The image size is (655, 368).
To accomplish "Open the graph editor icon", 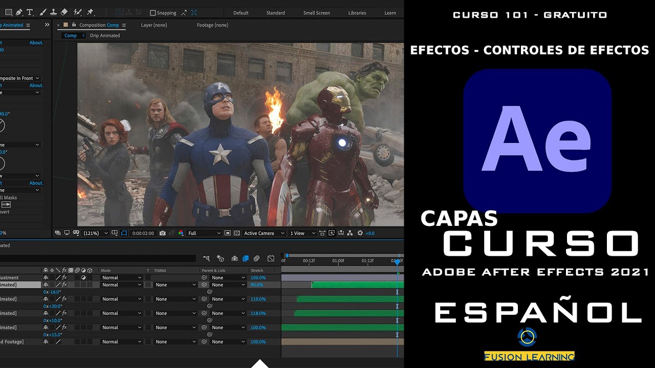I will [x=271, y=259].
